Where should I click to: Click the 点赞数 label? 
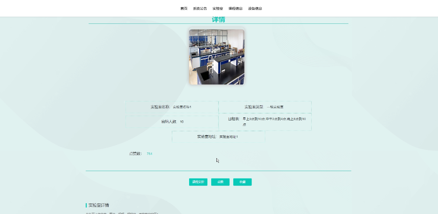pyautogui.click(x=136, y=154)
